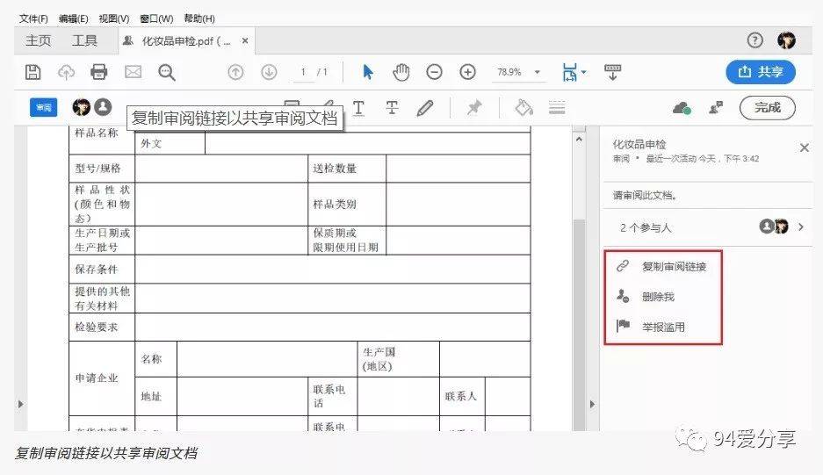The image size is (823, 475).
Task: Click the save floppy disk icon
Action: (33, 72)
